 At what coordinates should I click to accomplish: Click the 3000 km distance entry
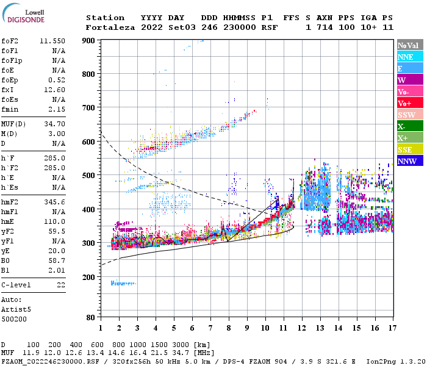[181, 345]
